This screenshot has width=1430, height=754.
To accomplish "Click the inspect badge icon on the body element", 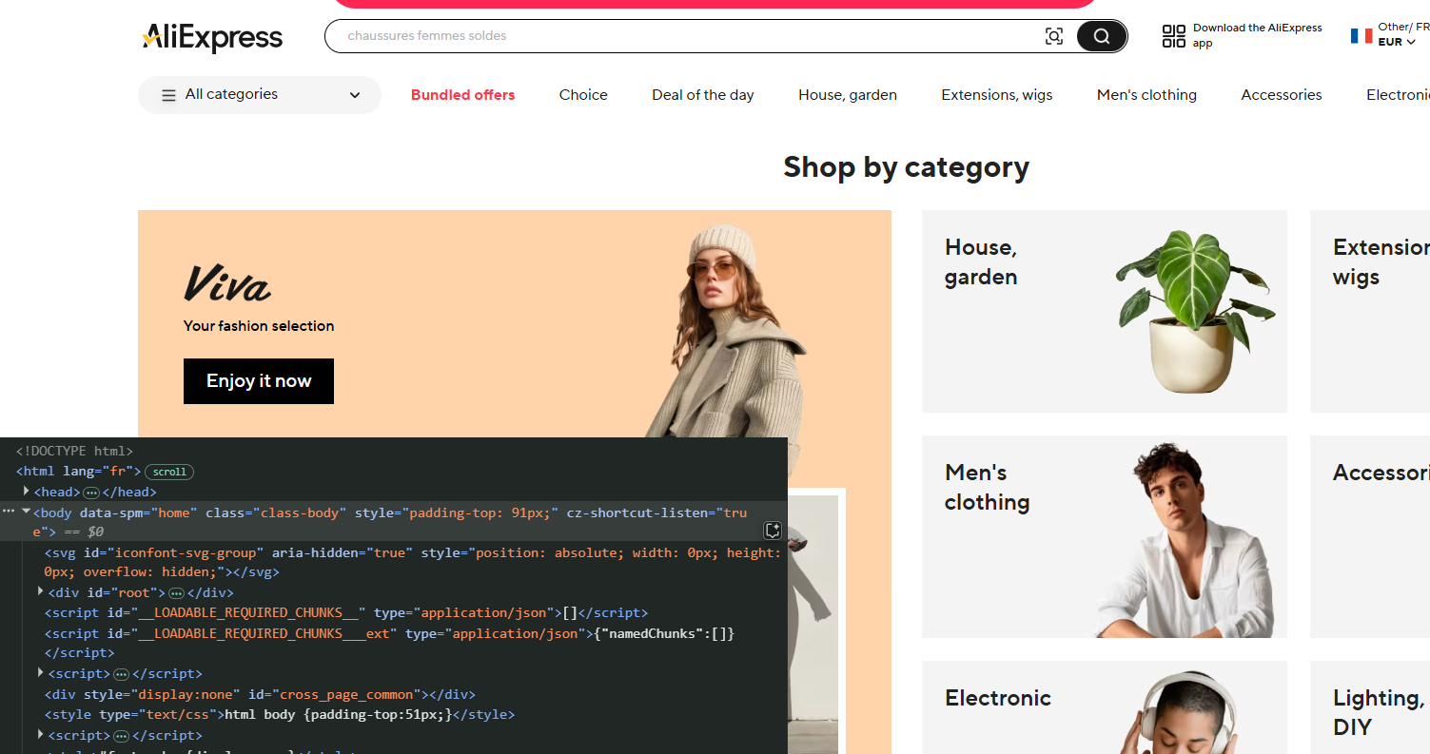I will [x=773, y=531].
